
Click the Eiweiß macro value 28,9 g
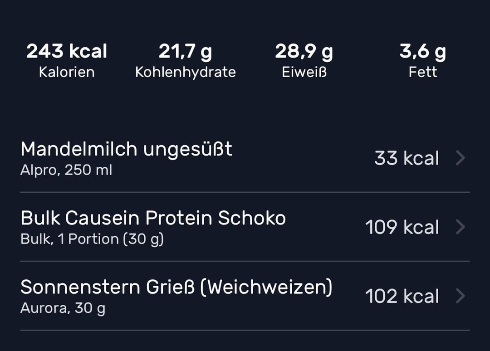tap(304, 51)
